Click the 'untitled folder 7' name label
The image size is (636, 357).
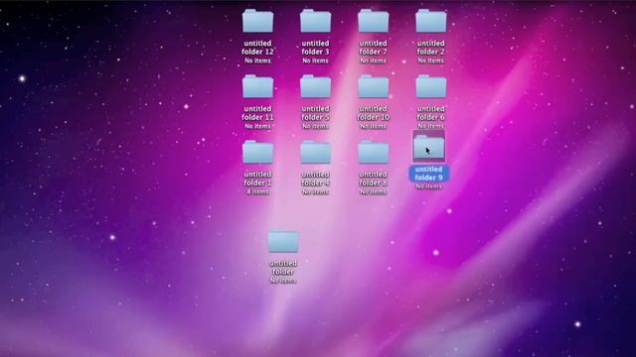coord(374,48)
